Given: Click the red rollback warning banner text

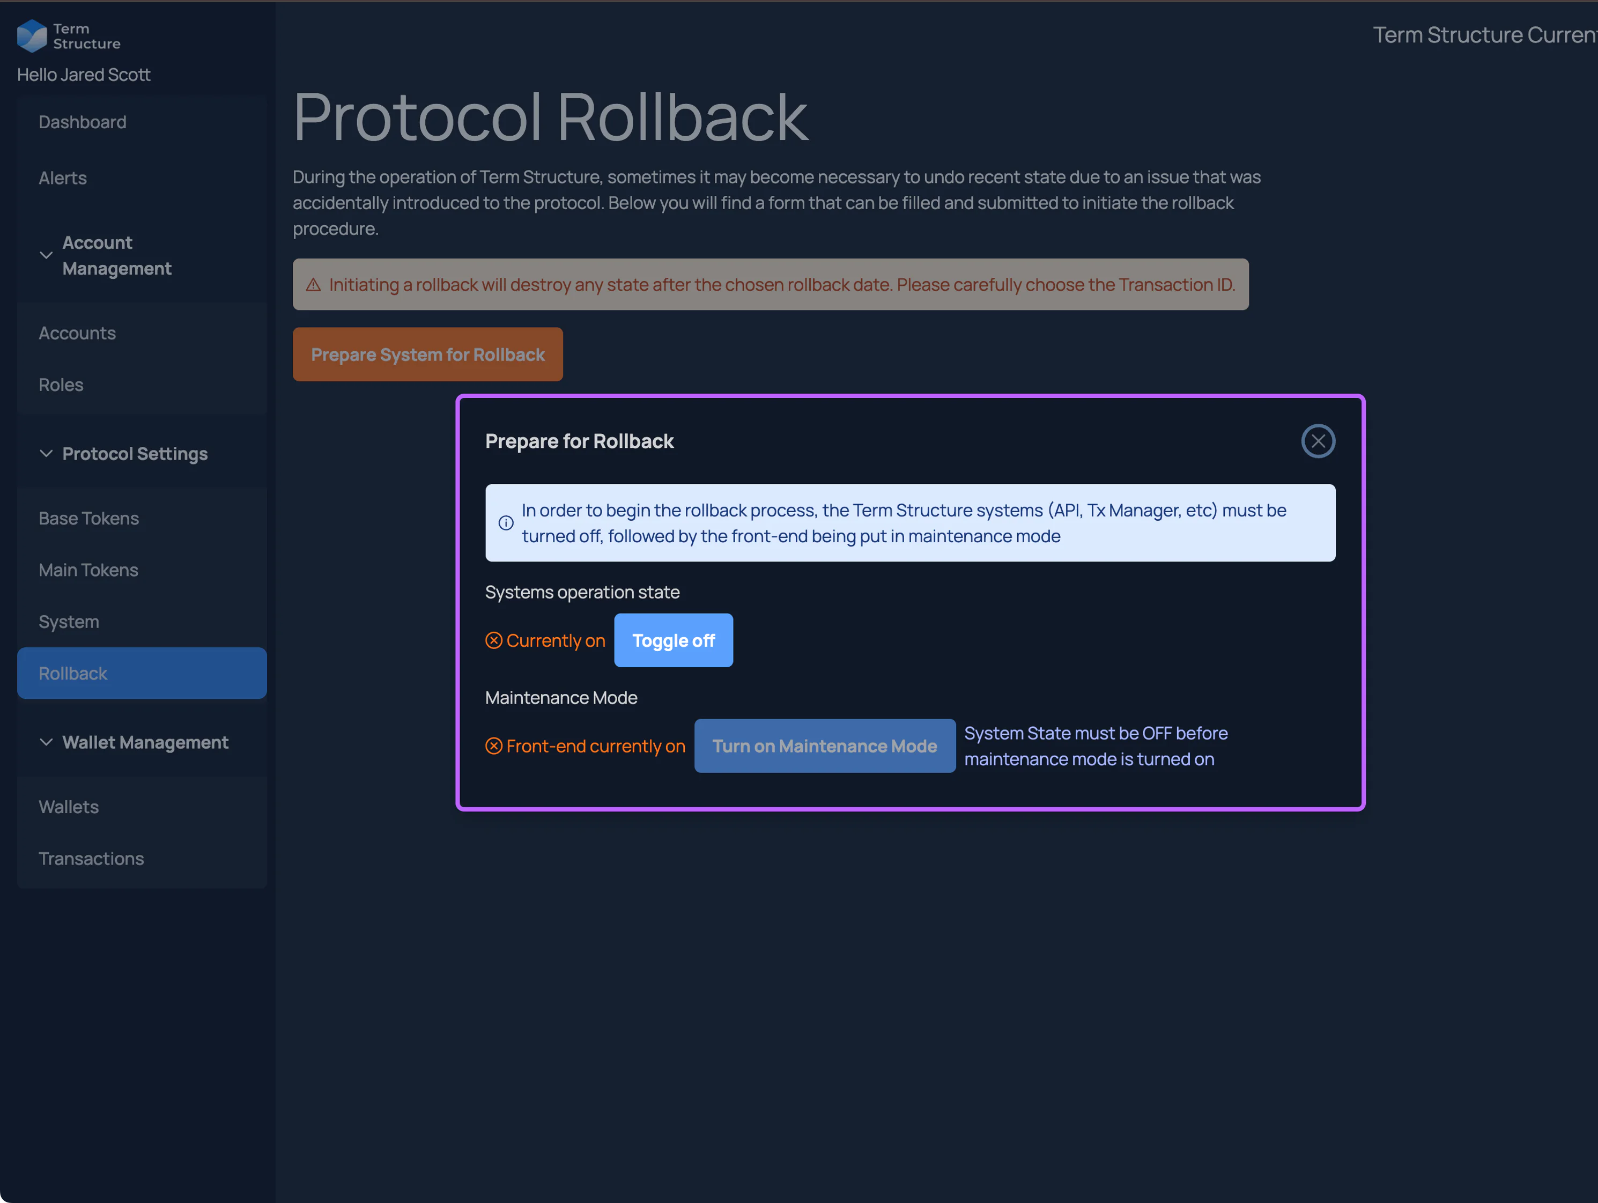Looking at the screenshot, I should point(782,285).
